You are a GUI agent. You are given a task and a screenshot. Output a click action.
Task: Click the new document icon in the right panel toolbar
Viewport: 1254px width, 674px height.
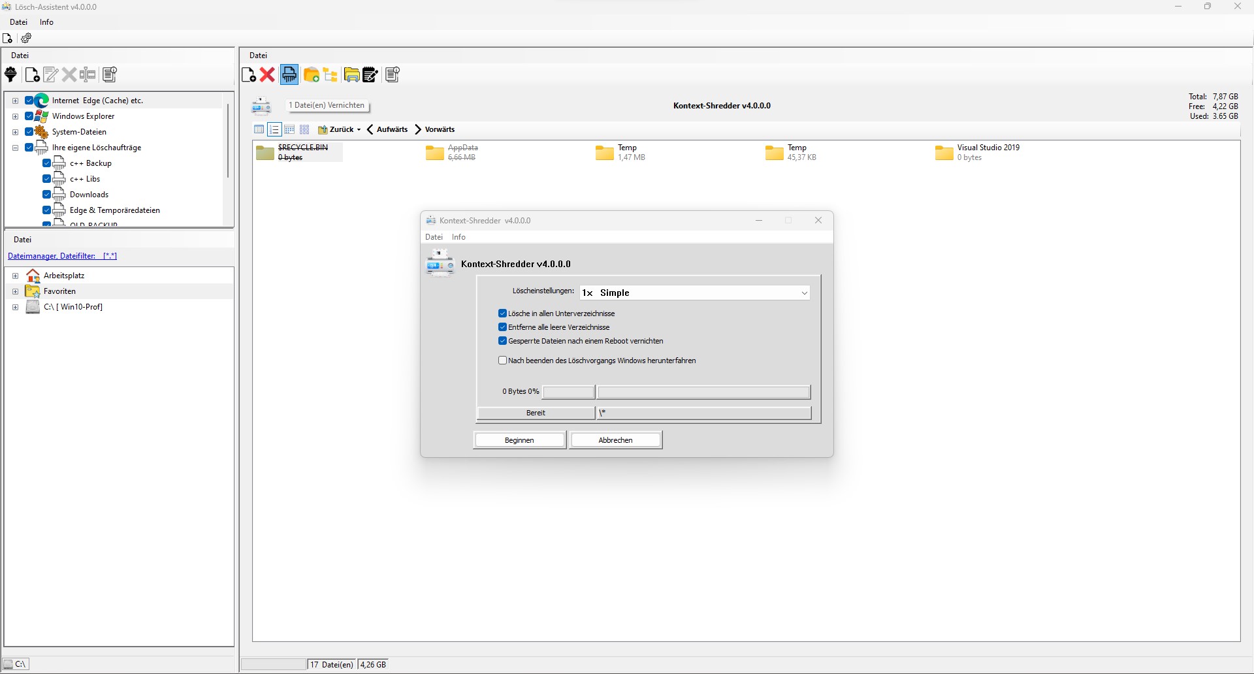click(248, 75)
